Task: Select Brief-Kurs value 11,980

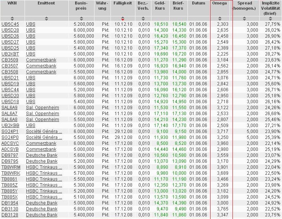Action: 179,137
